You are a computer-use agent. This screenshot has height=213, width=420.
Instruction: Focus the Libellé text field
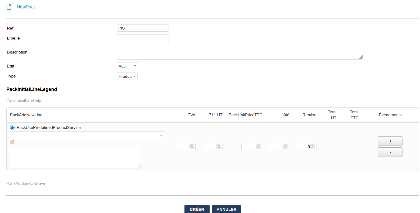[x=143, y=38]
